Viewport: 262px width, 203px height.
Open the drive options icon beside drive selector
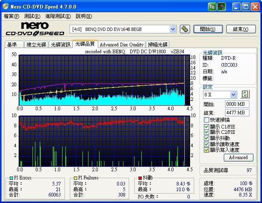pos(185,29)
